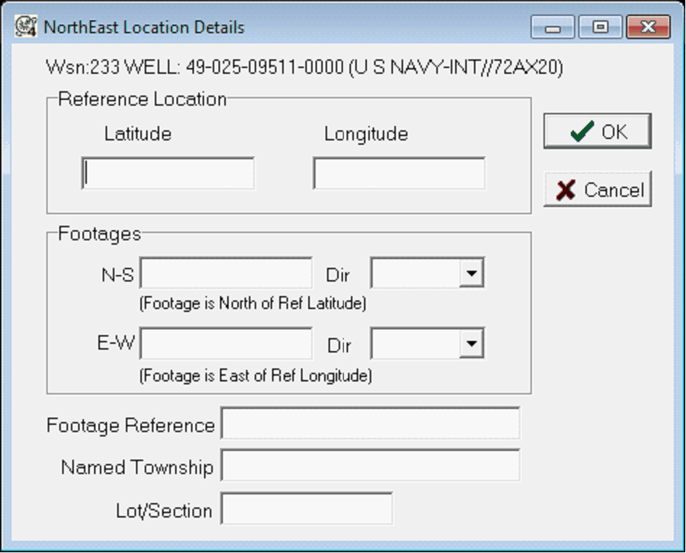Expand the N-S Dir dropdown arrow
This screenshot has height=553, width=686.
click(x=472, y=274)
